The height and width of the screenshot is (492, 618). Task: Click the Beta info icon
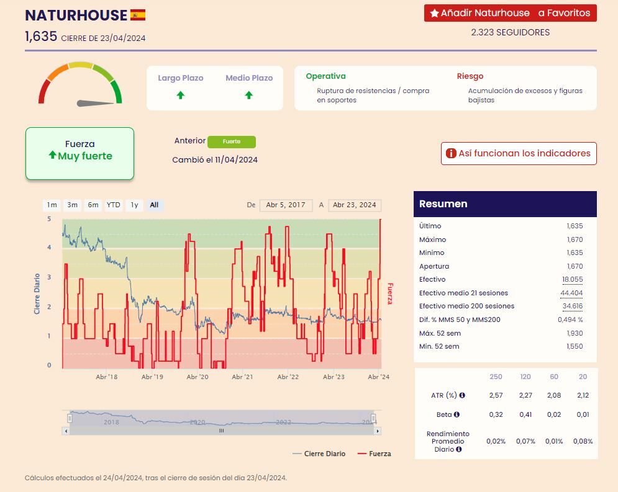457,414
